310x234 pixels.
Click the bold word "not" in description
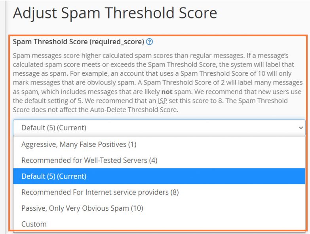(167, 92)
